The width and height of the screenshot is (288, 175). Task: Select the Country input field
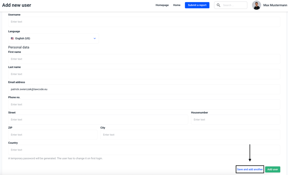(x=144, y=150)
